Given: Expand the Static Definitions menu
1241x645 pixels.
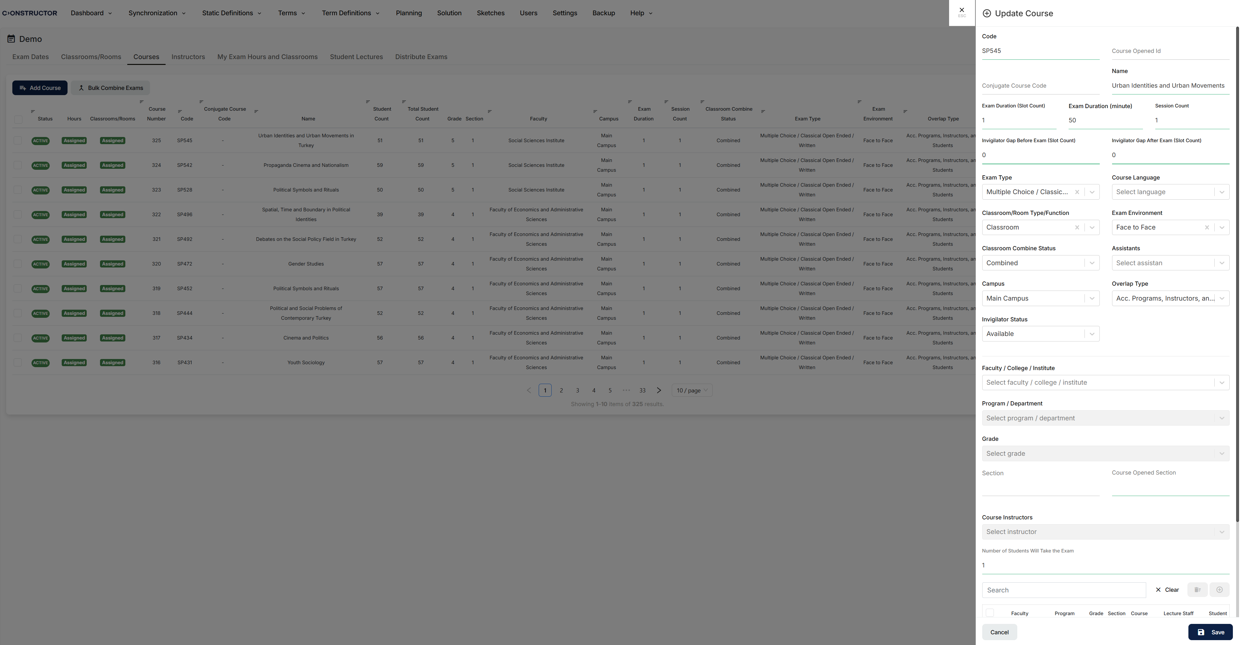Looking at the screenshot, I should 232,13.
